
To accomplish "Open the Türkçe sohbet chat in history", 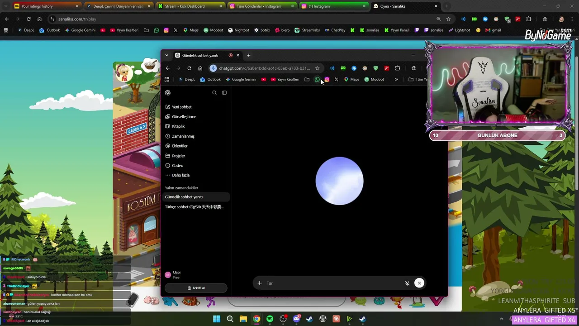I will click(x=197, y=207).
